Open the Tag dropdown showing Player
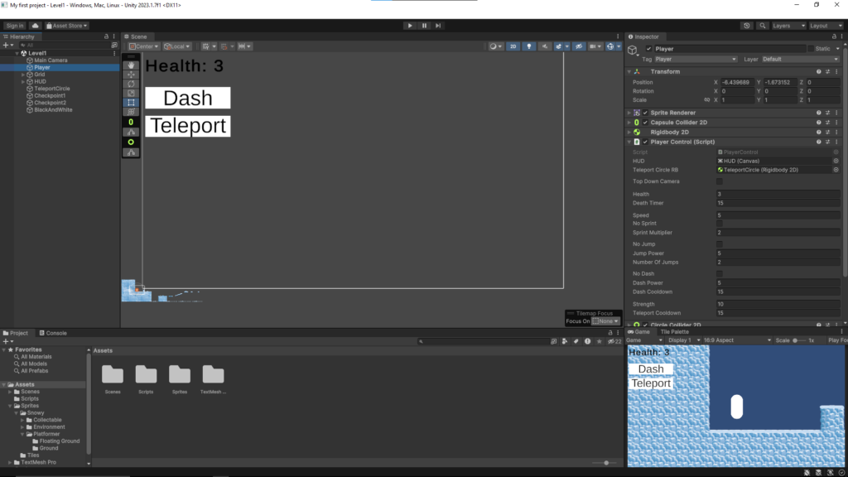 695,60
